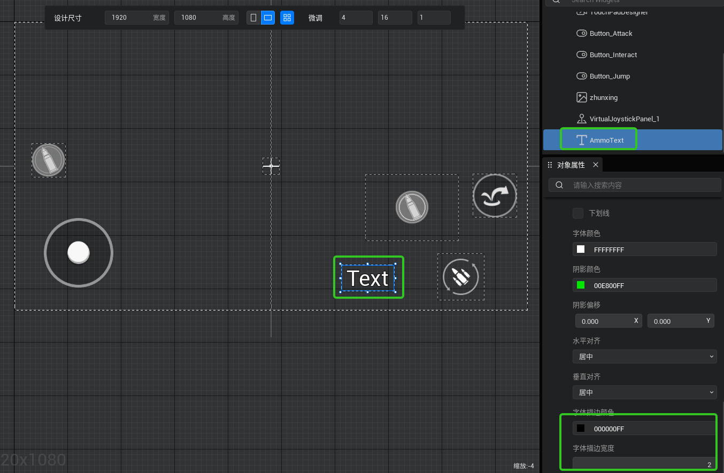Click the zhunxing image icon
This screenshot has width=724, height=473.
(581, 97)
